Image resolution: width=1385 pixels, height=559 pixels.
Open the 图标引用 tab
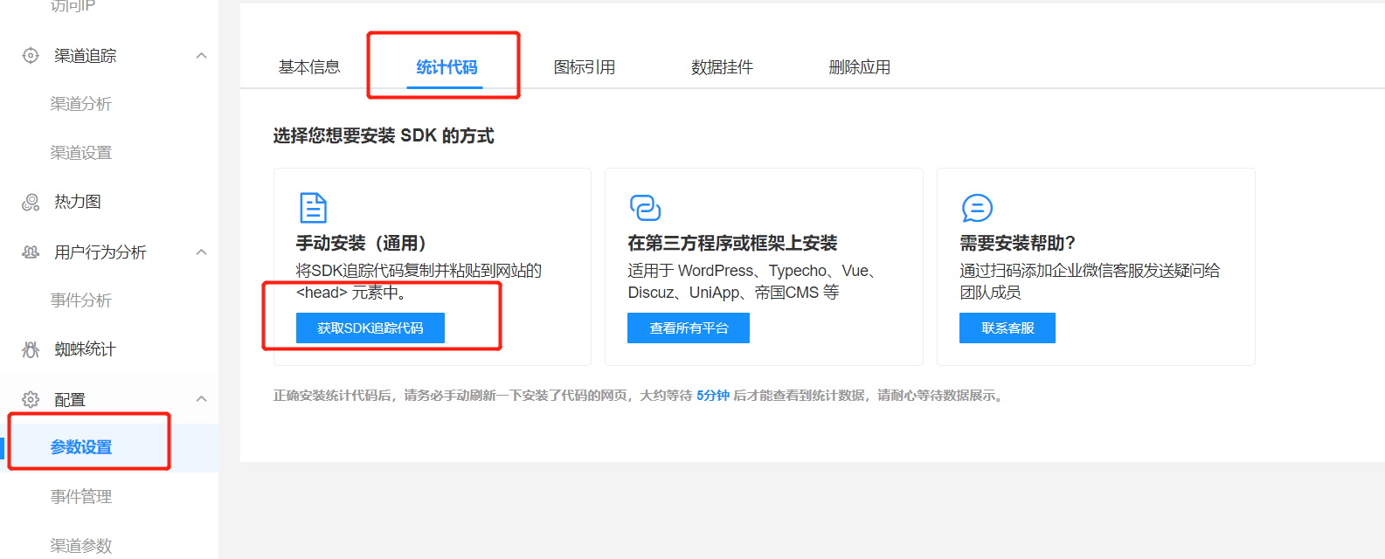(585, 67)
